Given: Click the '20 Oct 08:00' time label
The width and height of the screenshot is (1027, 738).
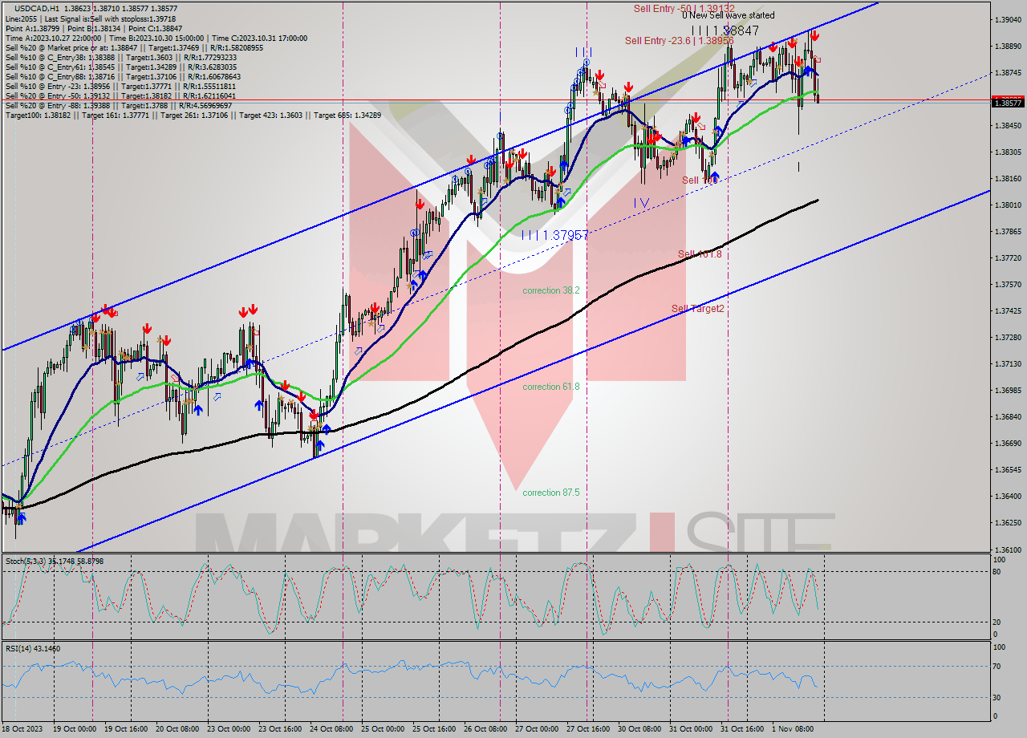Looking at the screenshot, I should [178, 729].
